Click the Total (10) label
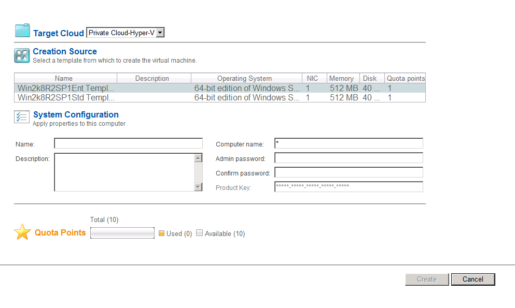Image resolution: width=515 pixels, height=308 pixels. pyautogui.click(x=104, y=220)
